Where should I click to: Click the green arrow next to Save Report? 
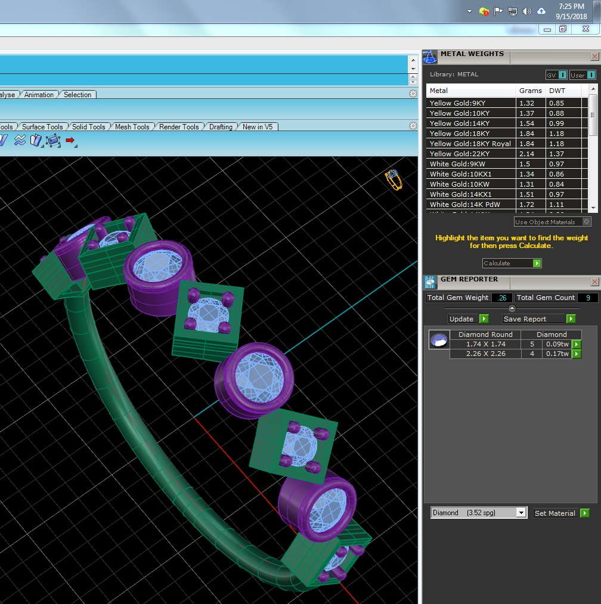(571, 318)
